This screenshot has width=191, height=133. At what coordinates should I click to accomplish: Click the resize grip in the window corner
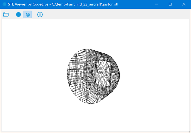coord(189,132)
